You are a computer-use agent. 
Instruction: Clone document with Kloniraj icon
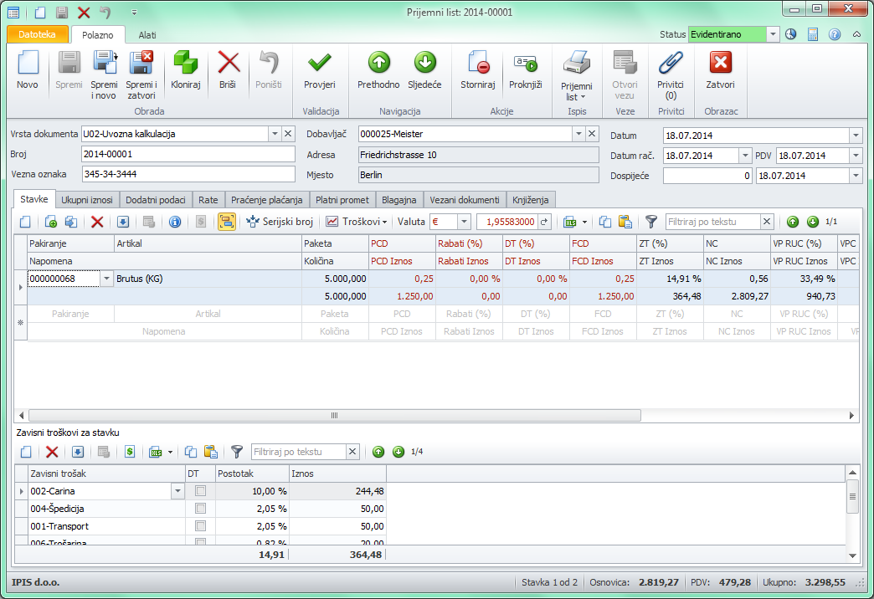click(x=186, y=63)
